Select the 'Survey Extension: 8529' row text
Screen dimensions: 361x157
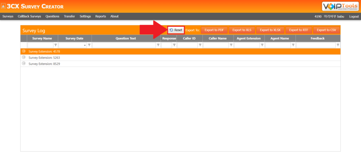pyautogui.click(x=44, y=64)
